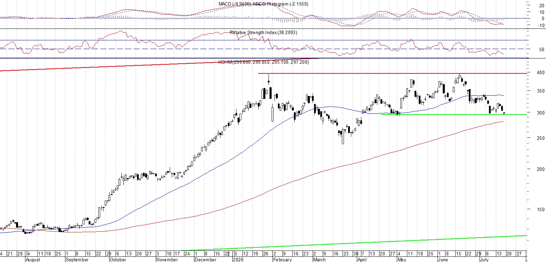Click the October month label

tap(118, 260)
